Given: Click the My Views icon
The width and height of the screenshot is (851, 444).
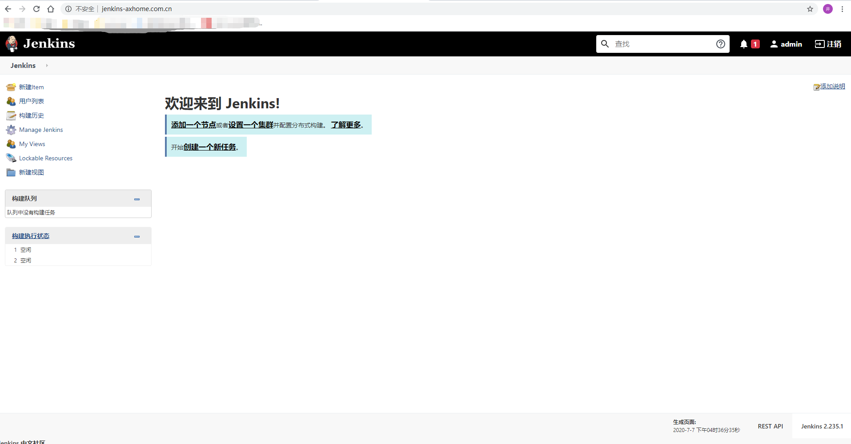Looking at the screenshot, I should coord(11,144).
